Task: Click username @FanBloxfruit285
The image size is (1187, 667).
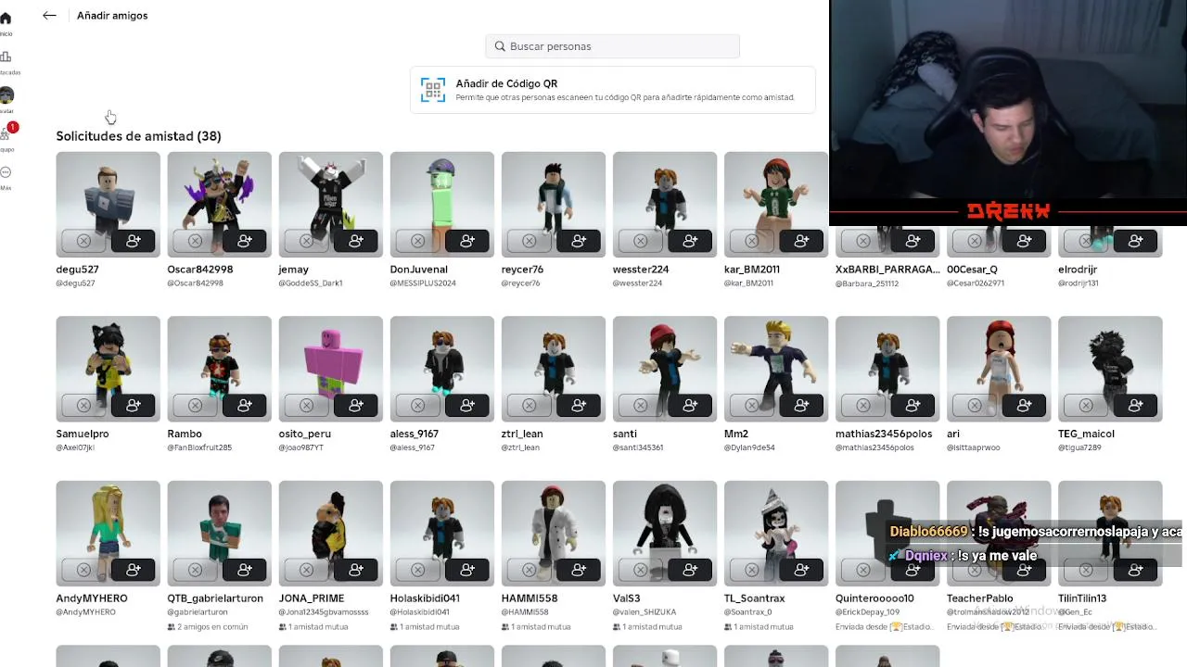Action: pos(199,447)
